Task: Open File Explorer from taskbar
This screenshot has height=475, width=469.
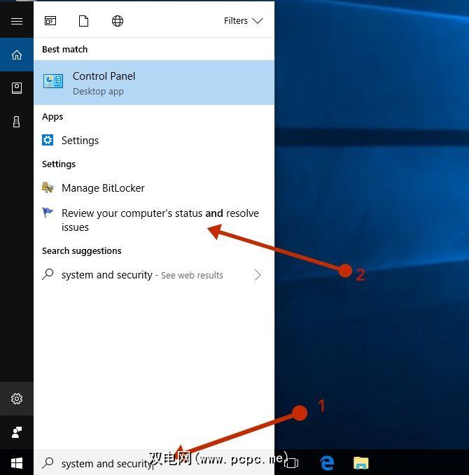Action: (x=360, y=463)
